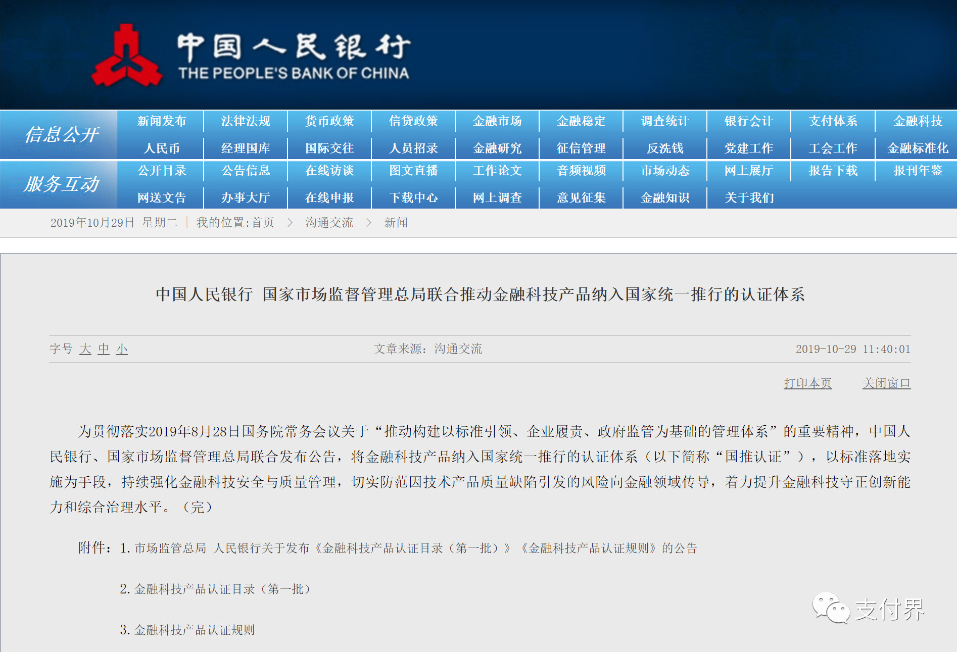957x652 pixels.
Task: Select 网上调查 menu item
Action: click(497, 198)
